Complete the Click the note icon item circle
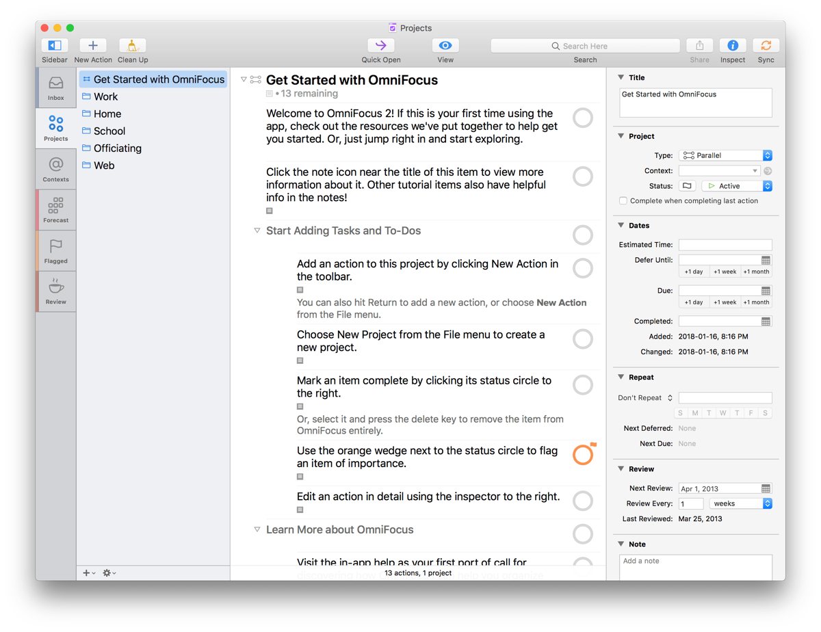Screen dimensions: 821x632 point(583,176)
